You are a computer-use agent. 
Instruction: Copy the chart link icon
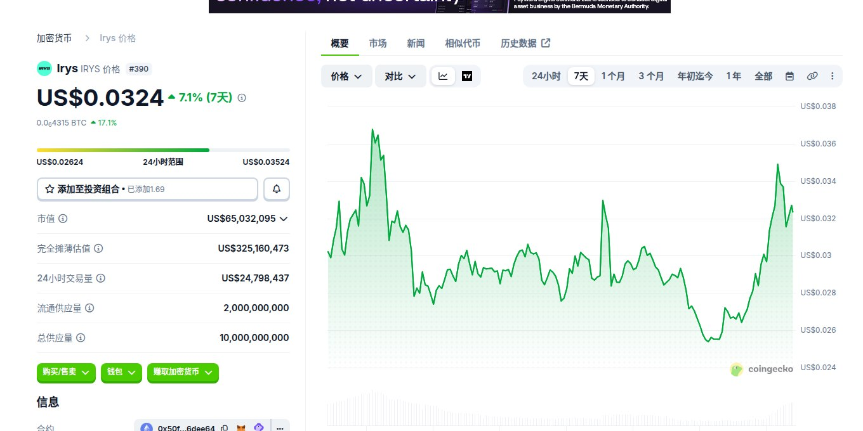[812, 76]
